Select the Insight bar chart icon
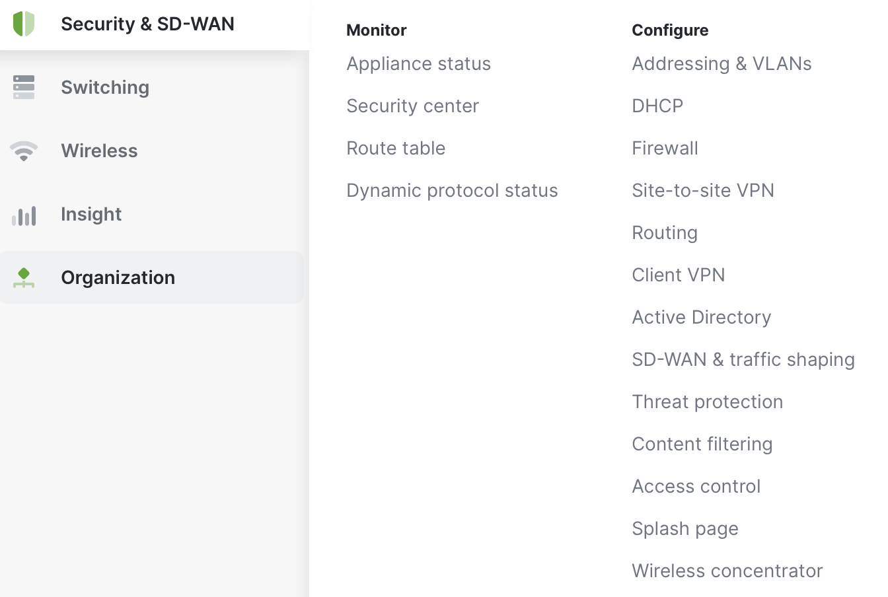The width and height of the screenshot is (888, 597). [x=23, y=214]
